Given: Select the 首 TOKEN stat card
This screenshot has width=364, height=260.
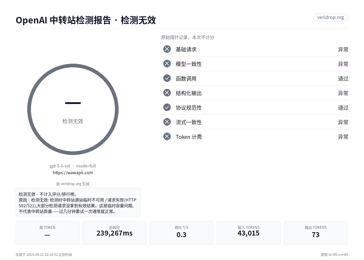Looking at the screenshot, I should (x=47, y=233).
